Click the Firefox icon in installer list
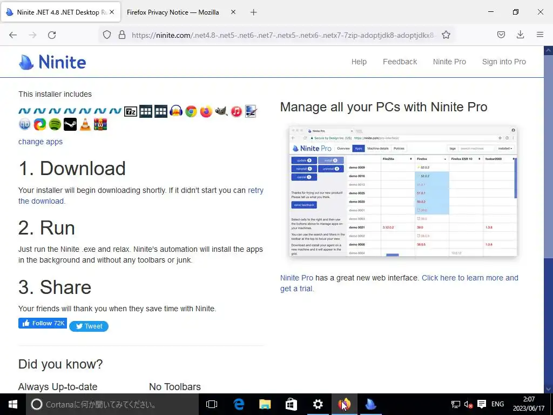The width and height of the screenshot is (553, 415). (206, 111)
